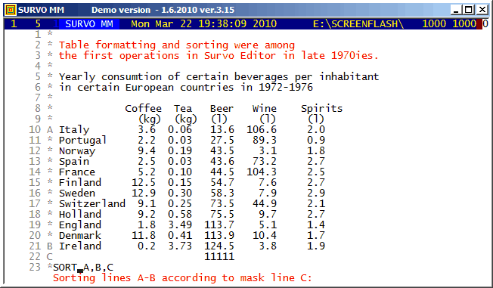The image size is (493, 288).
Task: Close the SURVO MM window
Action: tap(482, 10)
